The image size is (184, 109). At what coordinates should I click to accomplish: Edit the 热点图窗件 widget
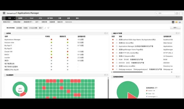[105, 75]
